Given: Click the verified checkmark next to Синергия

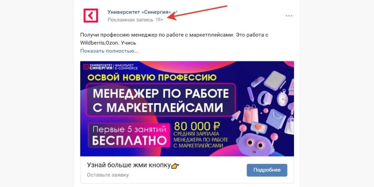Looking at the screenshot, I should pos(175,12).
